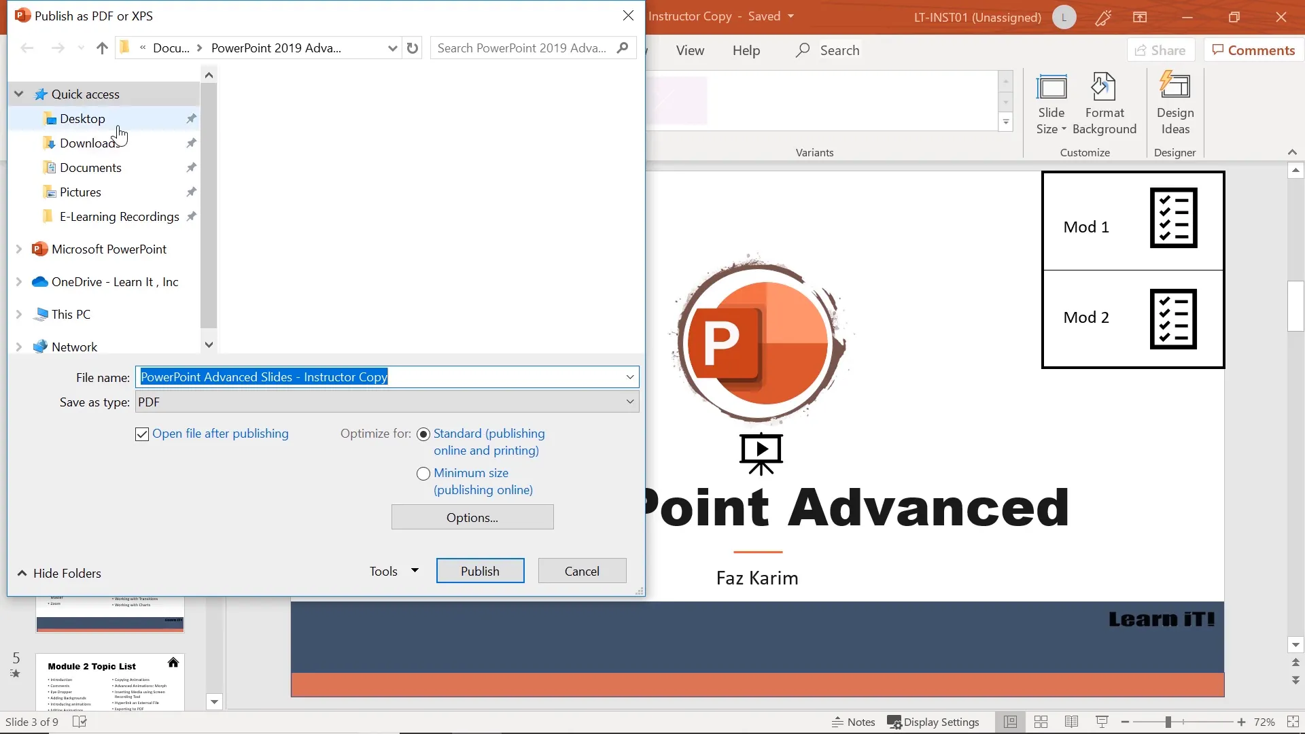Click the Cancel button
This screenshot has width=1305, height=734.
click(582, 572)
